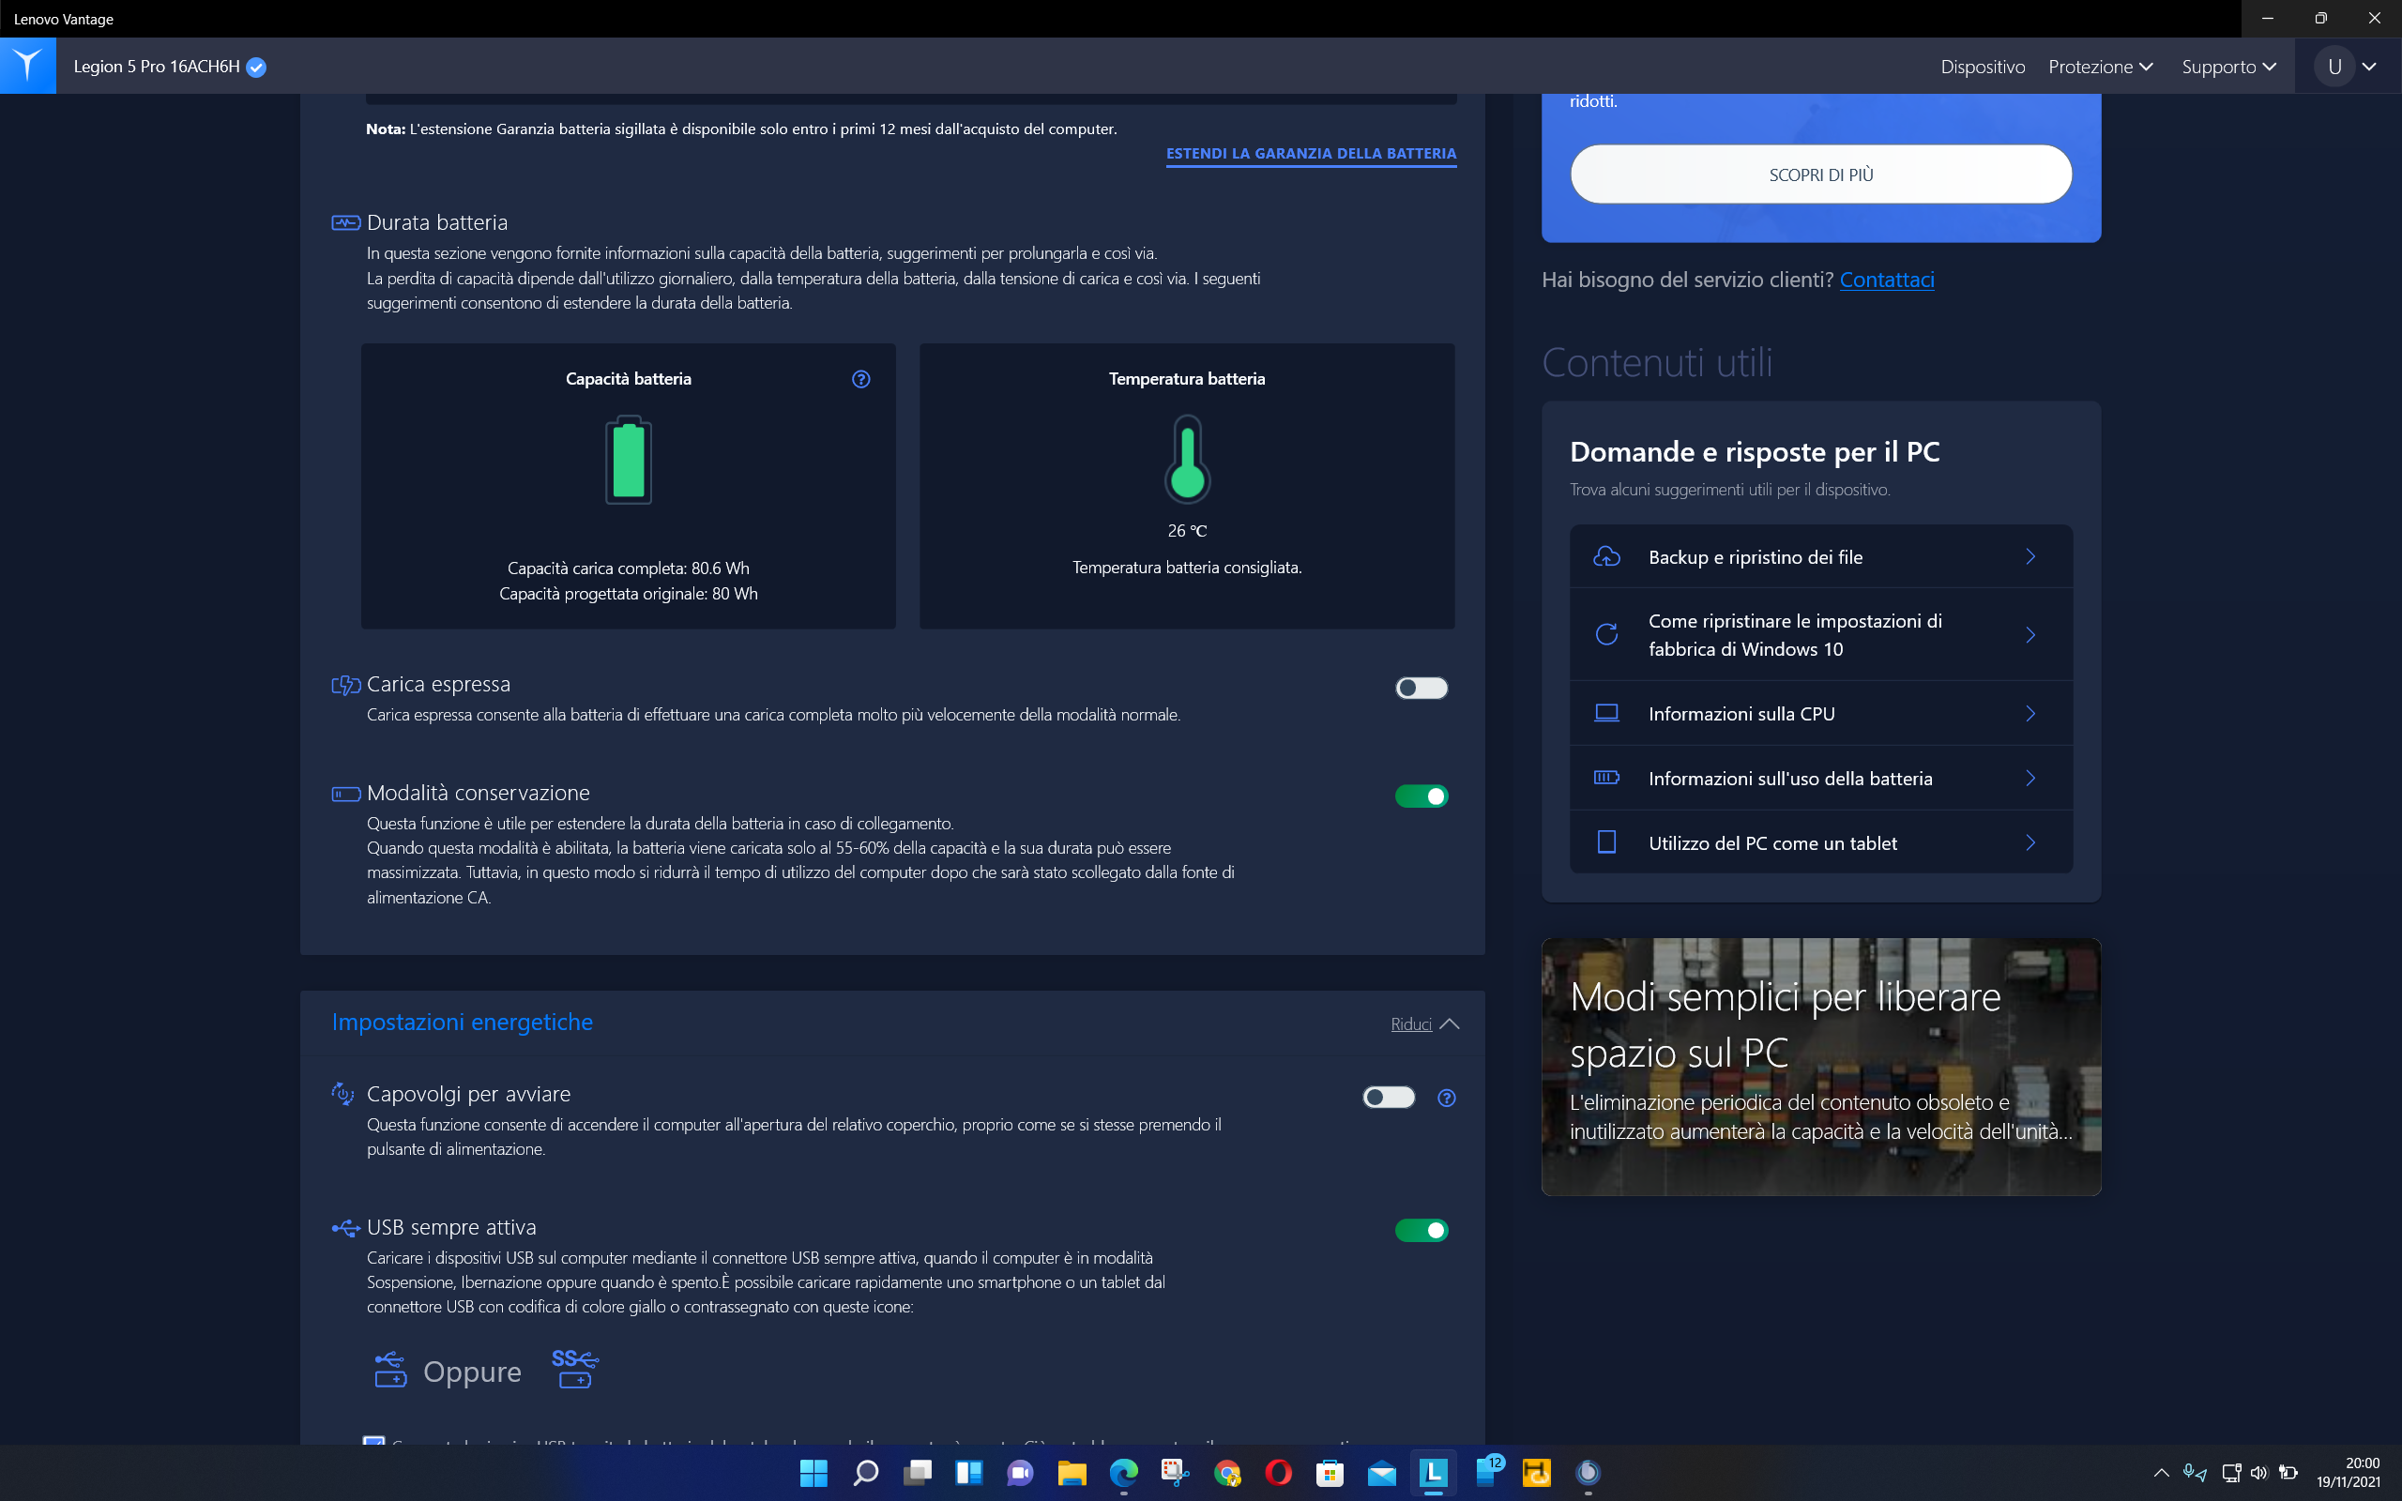
Task: Click the battery icon beside Informazioni sull'uso della batteria
Action: [x=1606, y=778]
